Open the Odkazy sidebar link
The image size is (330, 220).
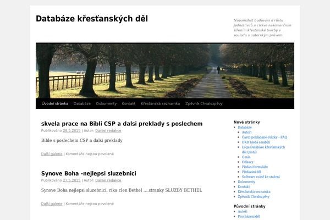tap(248, 162)
